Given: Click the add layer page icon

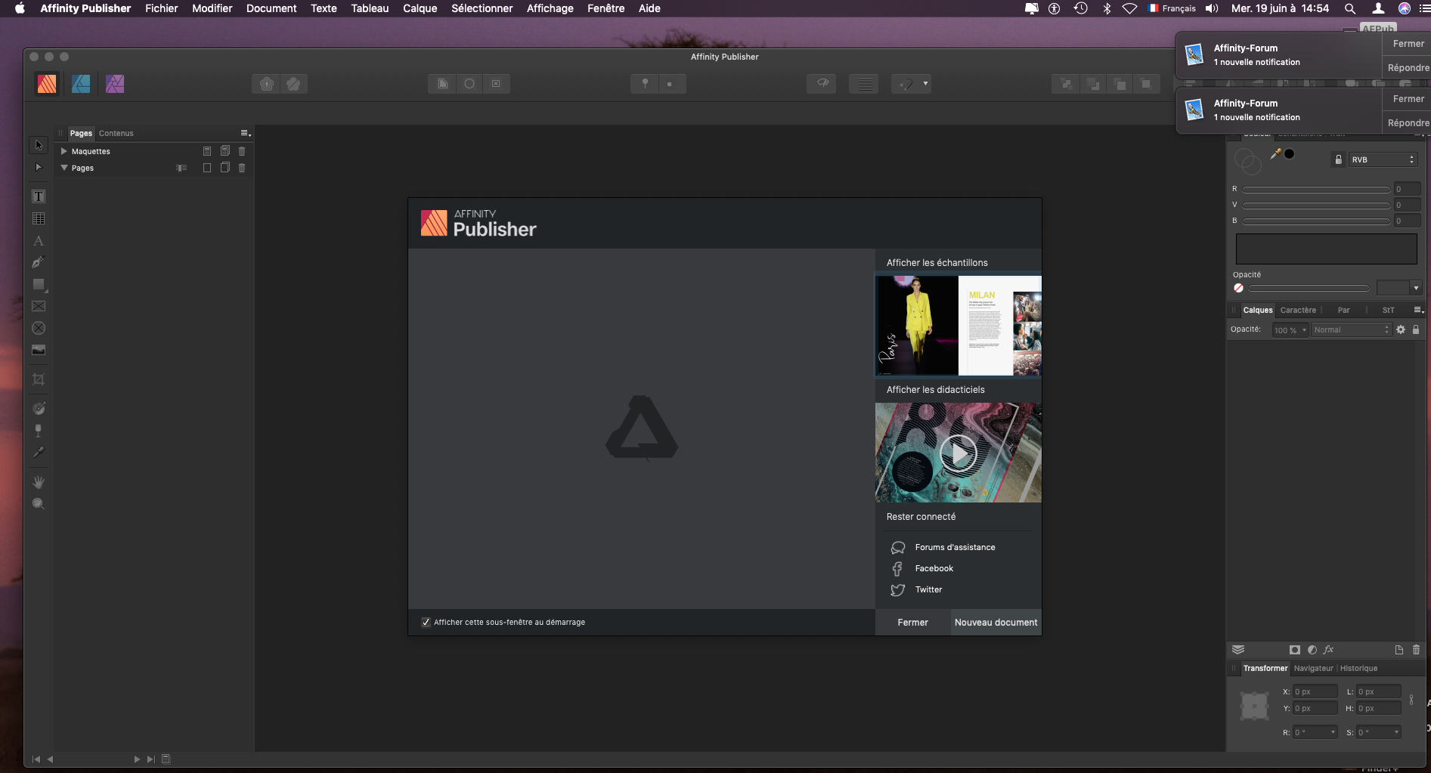Looking at the screenshot, I should coord(1398,650).
